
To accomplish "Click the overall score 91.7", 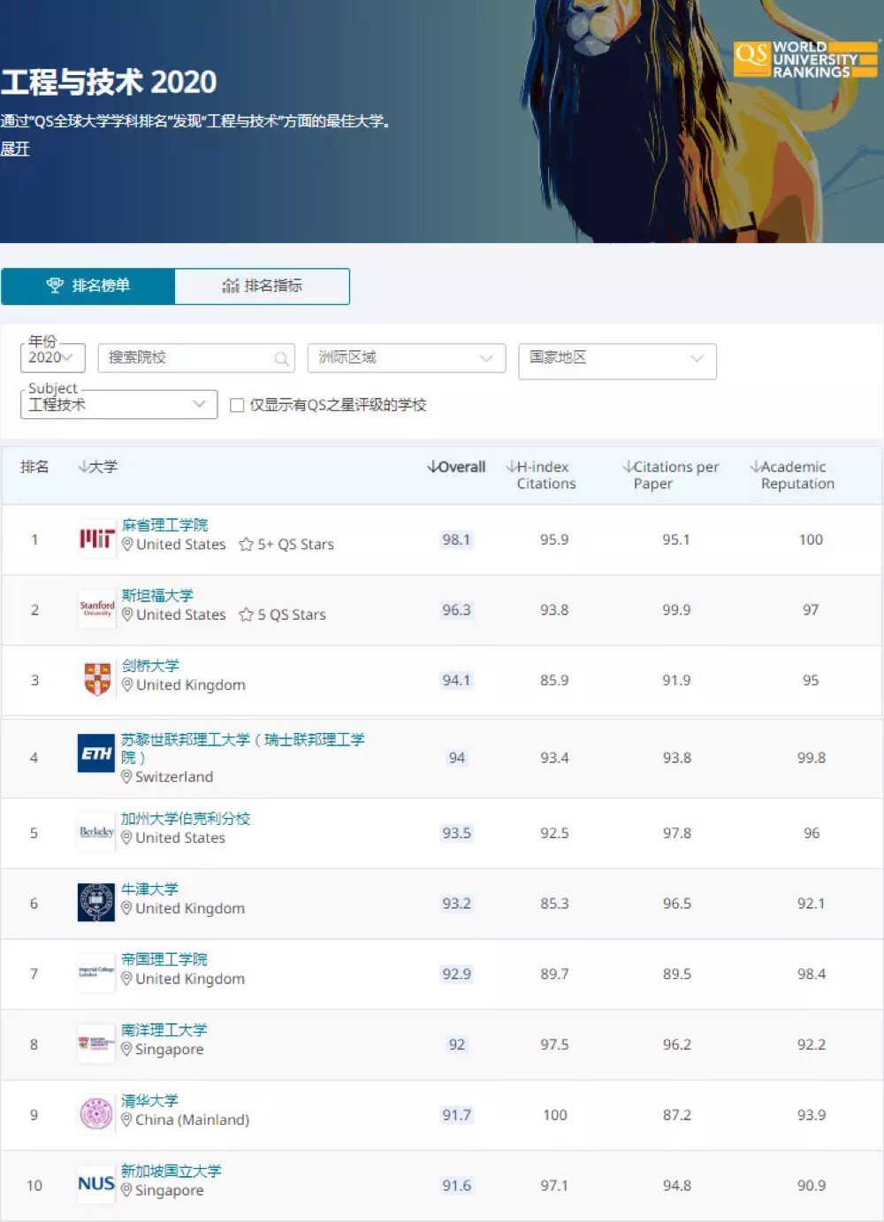I will pyautogui.click(x=456, y=1115).
